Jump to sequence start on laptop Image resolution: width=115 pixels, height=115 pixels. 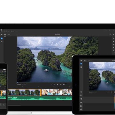[x=51, y=84]
